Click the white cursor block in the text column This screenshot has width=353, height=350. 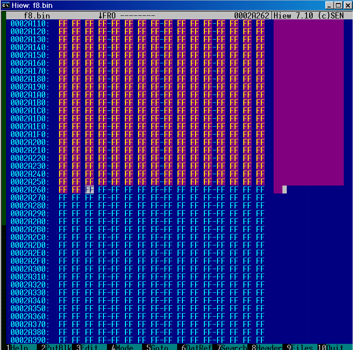tap(285, 190)
